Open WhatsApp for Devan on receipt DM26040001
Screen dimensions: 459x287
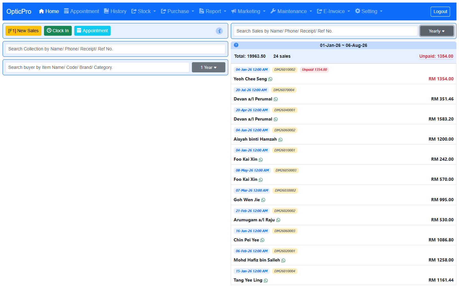276,119
